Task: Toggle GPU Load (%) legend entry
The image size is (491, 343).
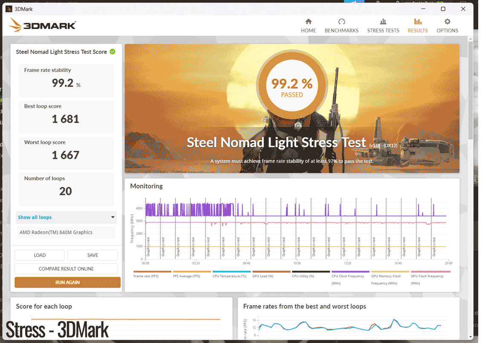Action: tap(271, 274)
